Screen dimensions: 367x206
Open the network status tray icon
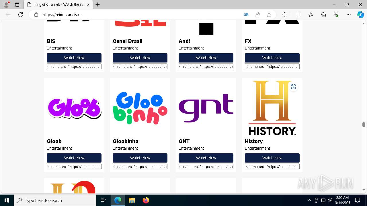coord(323,200)
